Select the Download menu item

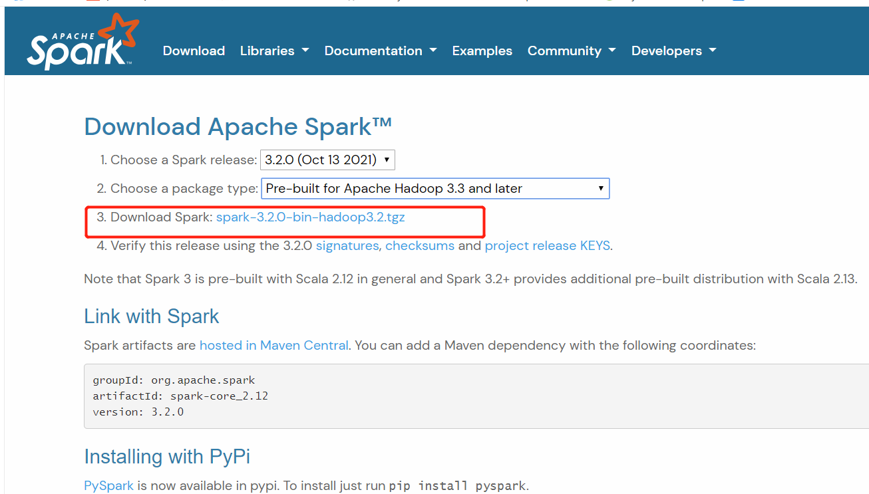tap(194, 51)
